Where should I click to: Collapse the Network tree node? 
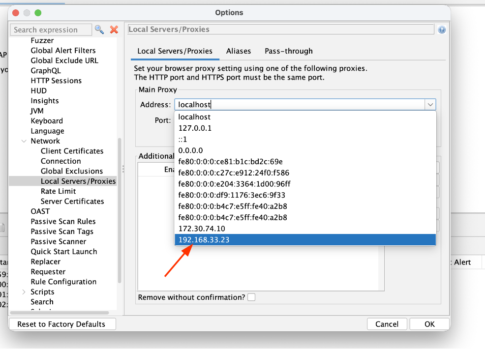point(24,141)
